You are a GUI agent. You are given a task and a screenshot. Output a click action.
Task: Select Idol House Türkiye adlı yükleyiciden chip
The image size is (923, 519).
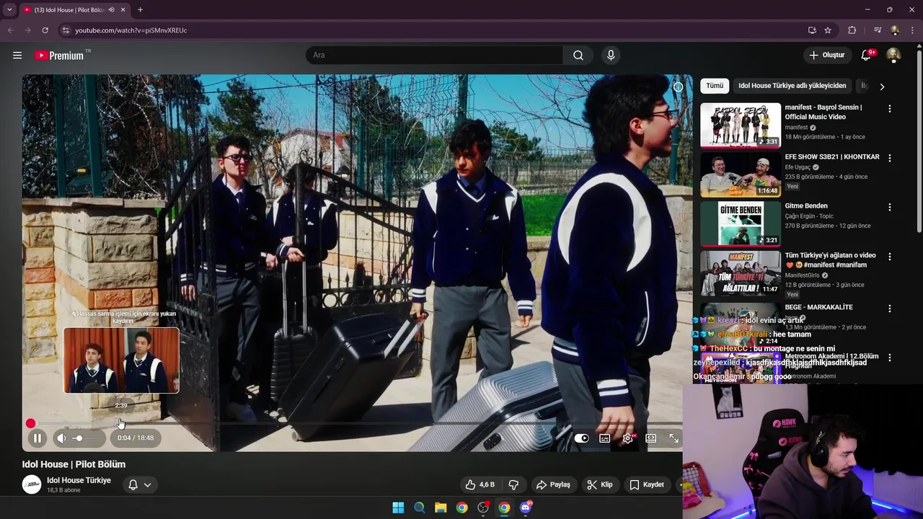(x=792, y=86)
